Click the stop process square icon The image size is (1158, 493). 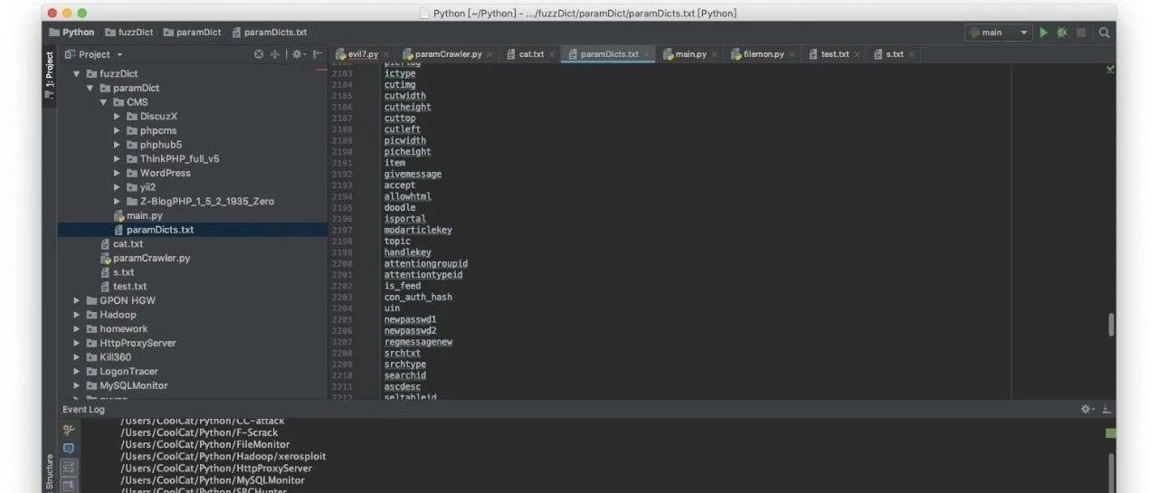(1081, 33)
